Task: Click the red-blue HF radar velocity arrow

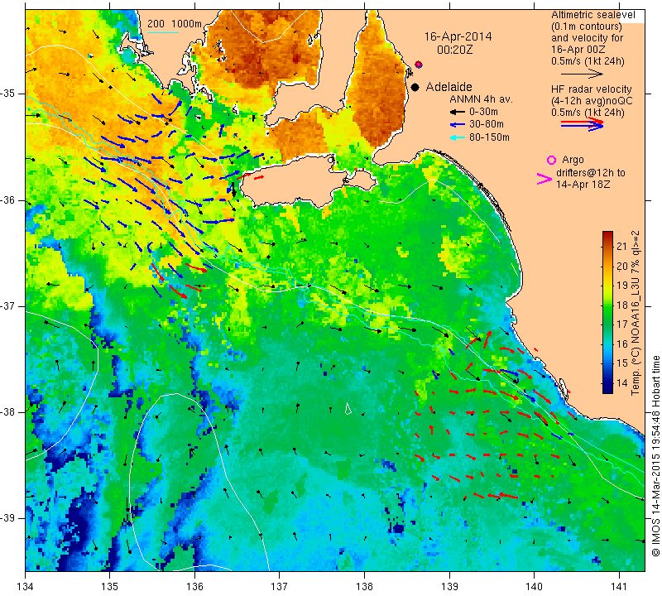Action: click(x=583, y=124)
